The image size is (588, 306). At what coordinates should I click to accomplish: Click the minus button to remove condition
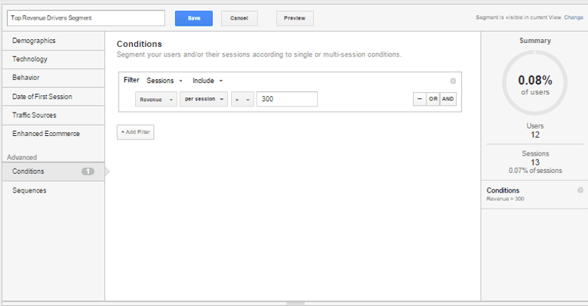[419, 99]
